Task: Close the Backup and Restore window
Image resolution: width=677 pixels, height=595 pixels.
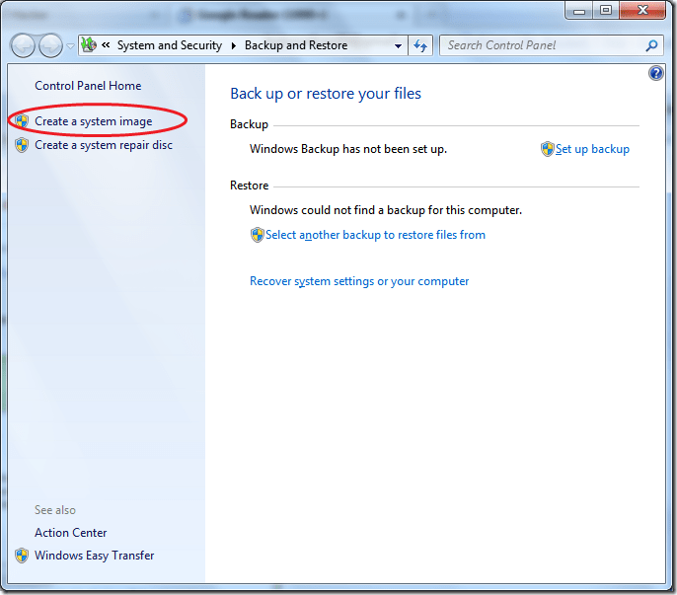Action: point(642,10)
